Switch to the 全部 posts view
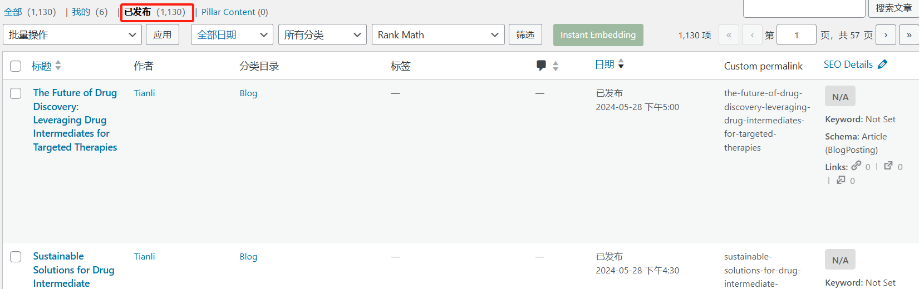This screenshot has height=289, width=919. [13, 12]
